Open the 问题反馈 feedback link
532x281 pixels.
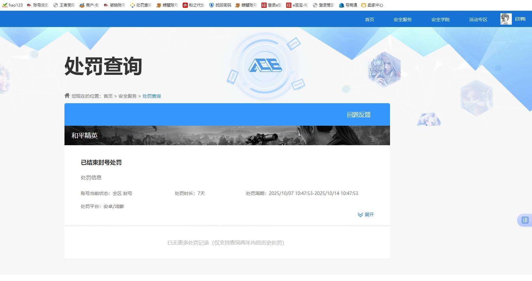359,115
